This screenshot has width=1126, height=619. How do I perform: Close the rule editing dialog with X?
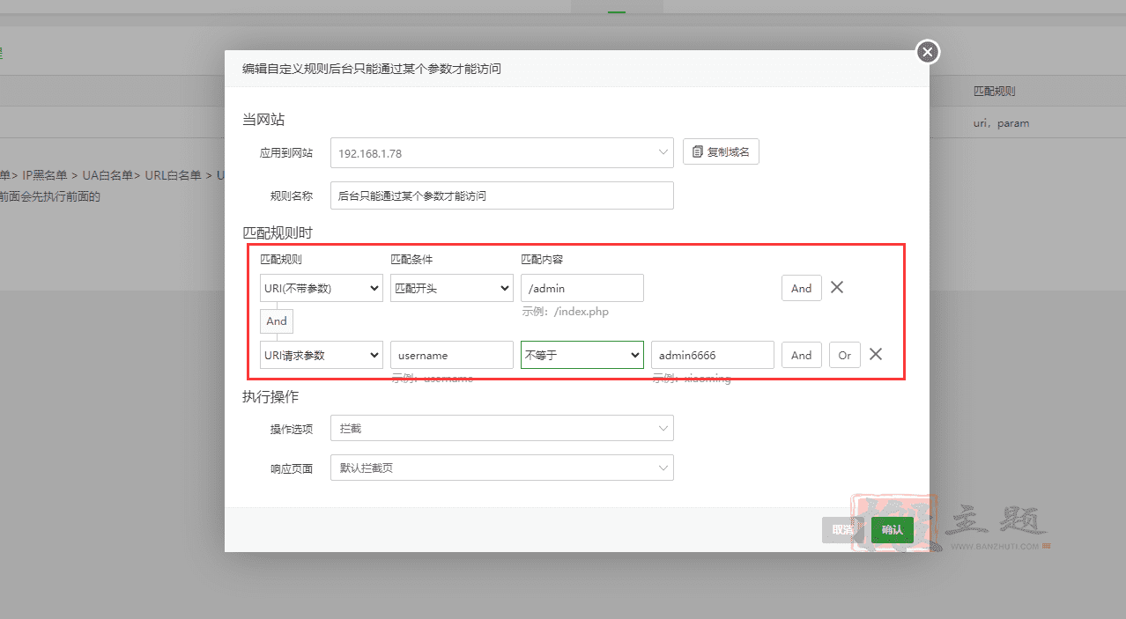927,53
